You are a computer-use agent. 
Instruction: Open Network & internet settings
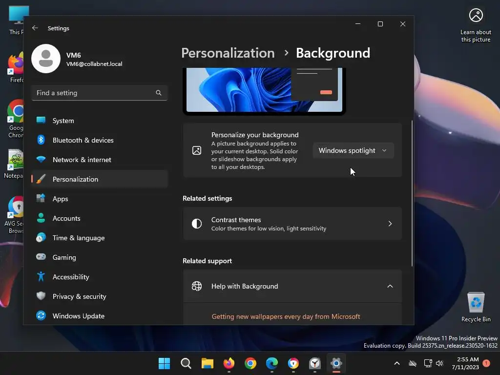point(100,160)
